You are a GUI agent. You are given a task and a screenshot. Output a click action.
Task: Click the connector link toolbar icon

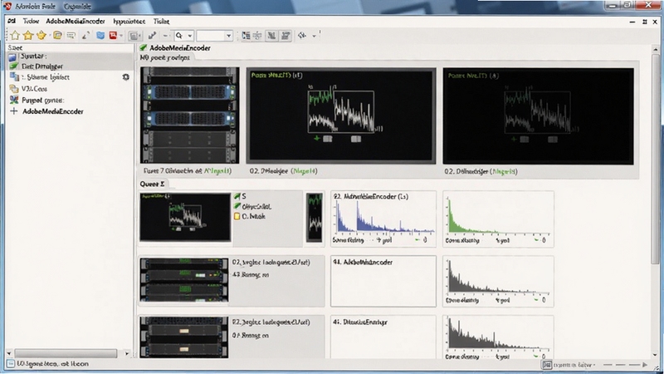click(x=152, y=36)
